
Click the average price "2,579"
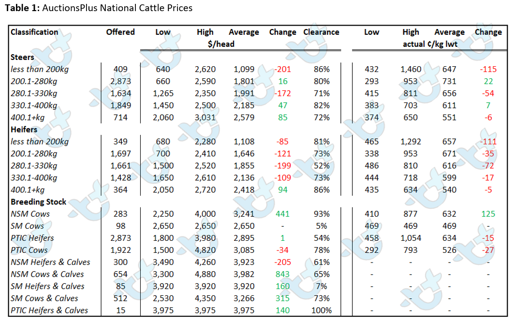click(x=244, y=117)
